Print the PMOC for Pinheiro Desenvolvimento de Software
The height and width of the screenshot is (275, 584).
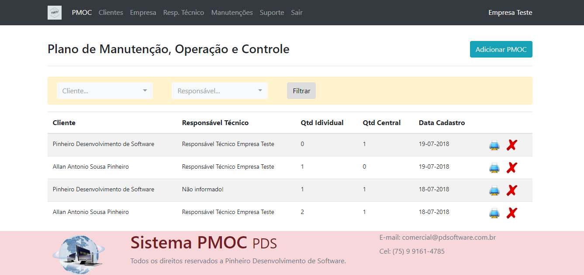click(494, 145)
